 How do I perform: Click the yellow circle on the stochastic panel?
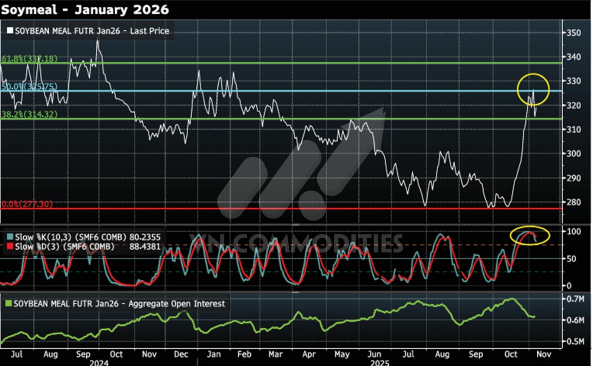pos(530,235)
